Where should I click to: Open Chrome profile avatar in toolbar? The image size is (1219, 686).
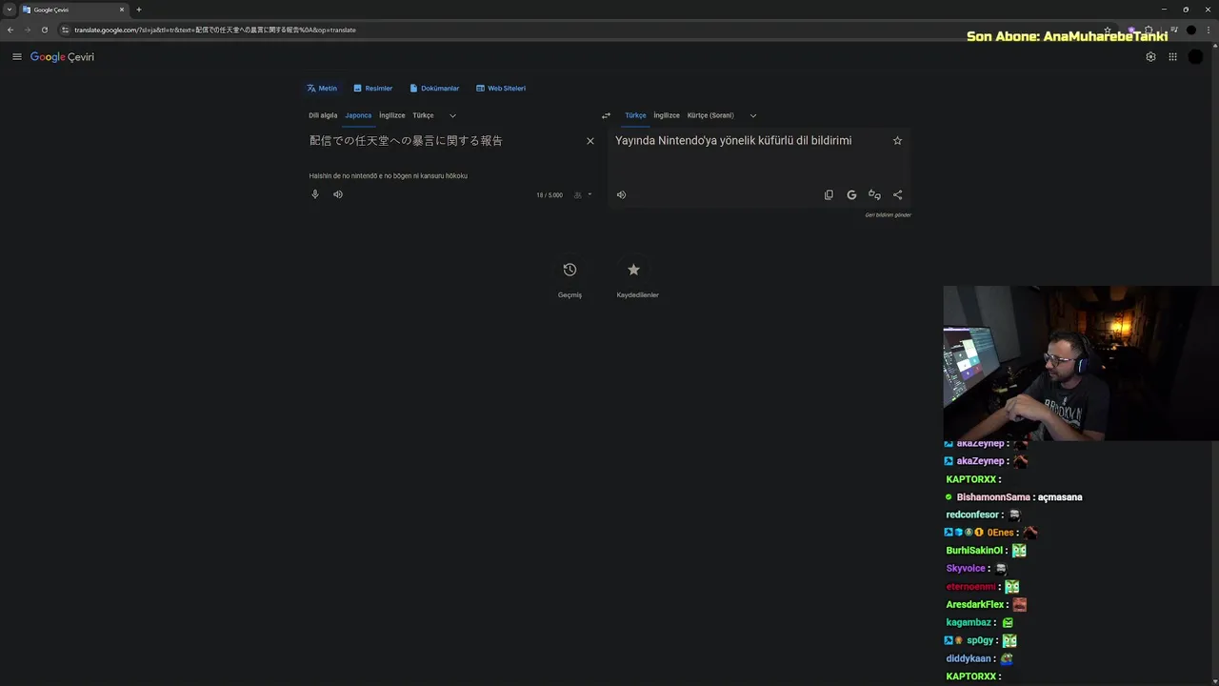point(1191,30)
